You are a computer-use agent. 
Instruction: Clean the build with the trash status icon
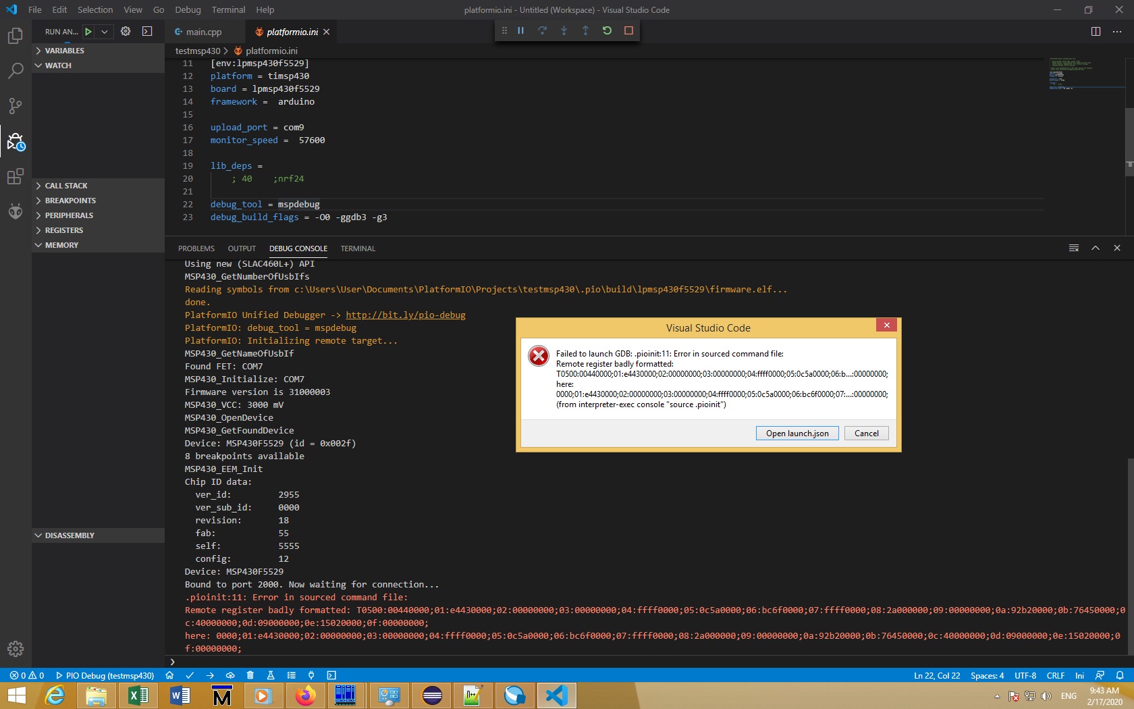coord(250,675)
